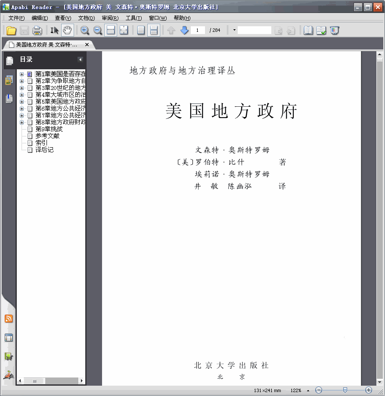This screenshot has height=396, width=385.
Task: Expand the 第5章 chapter tree node
Action: 22,102
